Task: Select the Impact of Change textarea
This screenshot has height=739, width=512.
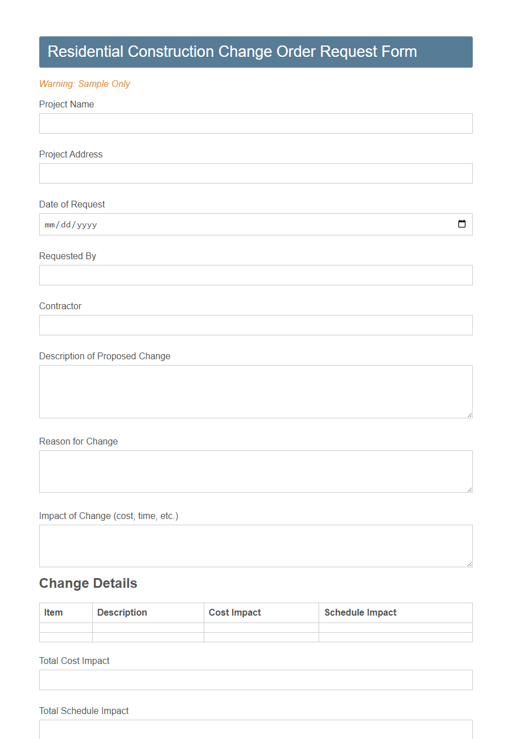Action: click(x=255, y=546)
